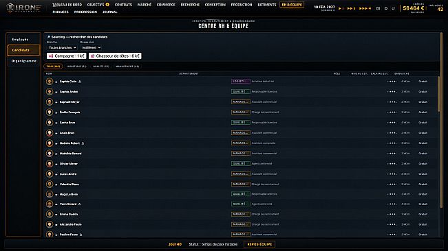
Task: Open the Organigramme section in the sidebar
Action: point(23,61)
